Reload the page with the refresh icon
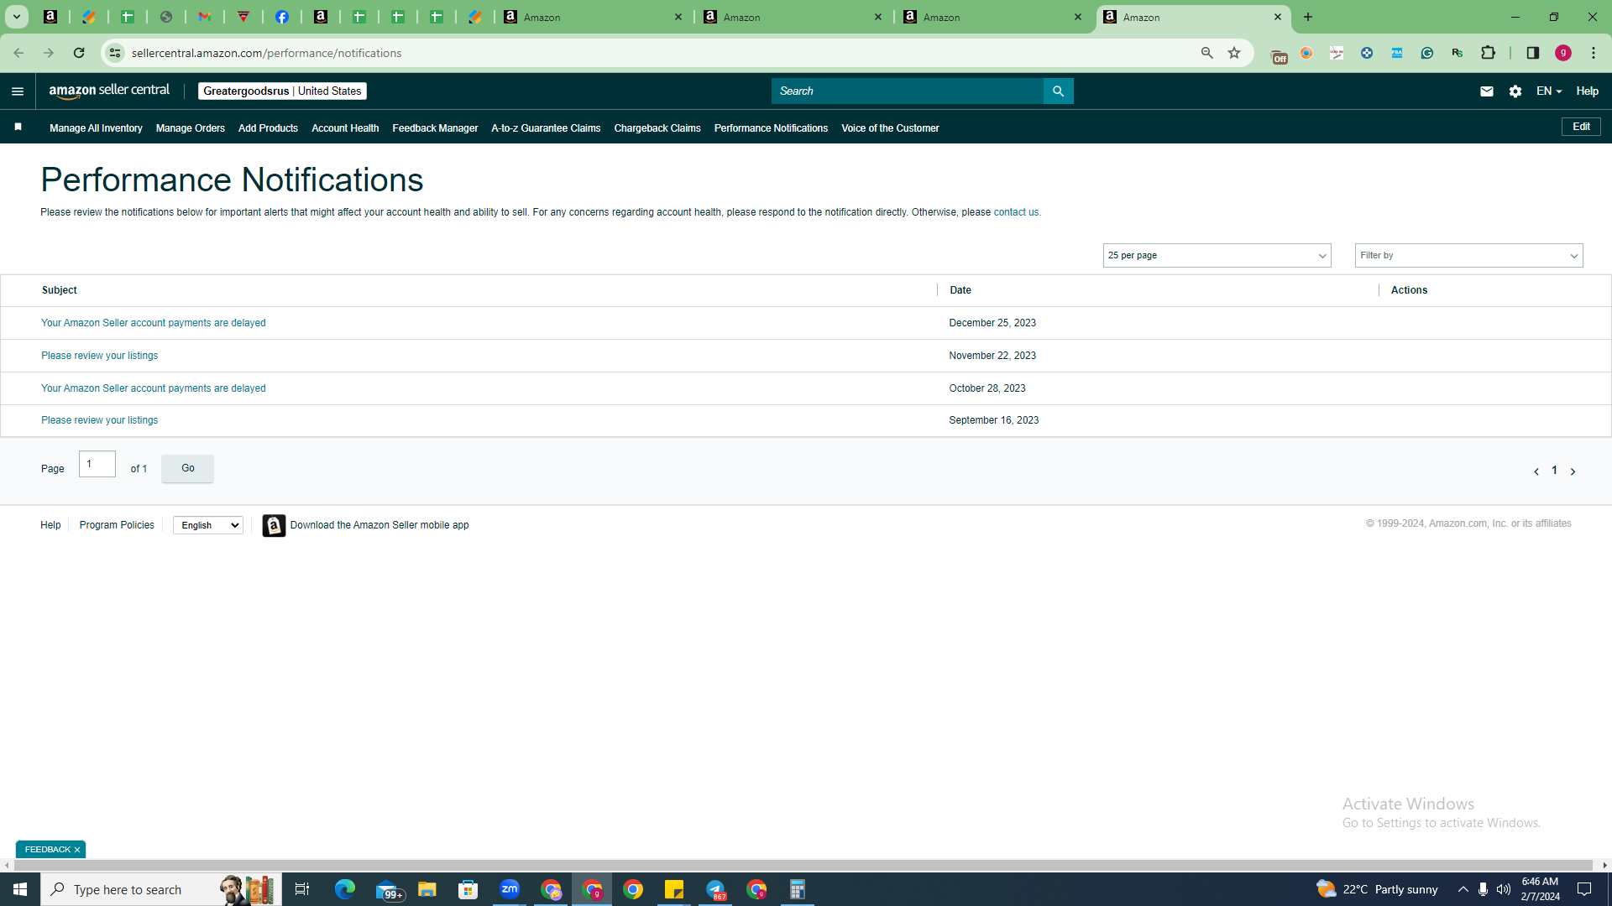 pos(79,53)
